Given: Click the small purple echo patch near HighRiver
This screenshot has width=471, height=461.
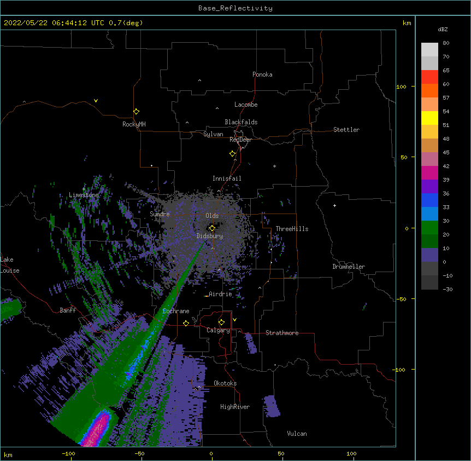Looking at the screenshot, I should [272, 407].
